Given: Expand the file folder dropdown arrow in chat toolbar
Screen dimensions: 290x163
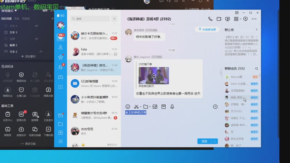Looking at the screenshot, I should (x=150, y=106).
